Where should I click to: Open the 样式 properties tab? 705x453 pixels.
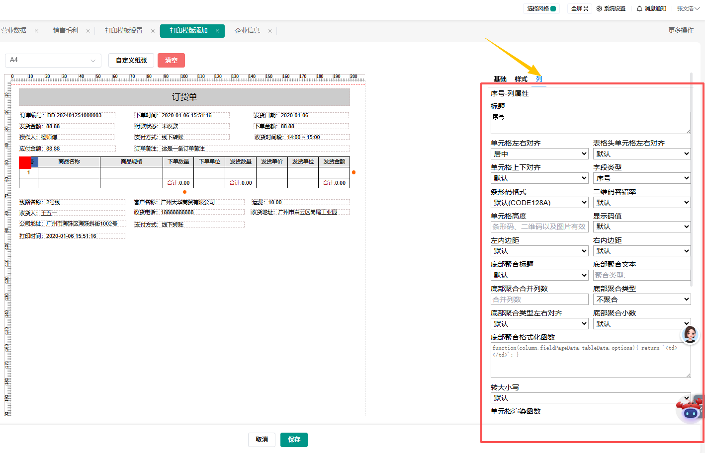tap(521, 79)
